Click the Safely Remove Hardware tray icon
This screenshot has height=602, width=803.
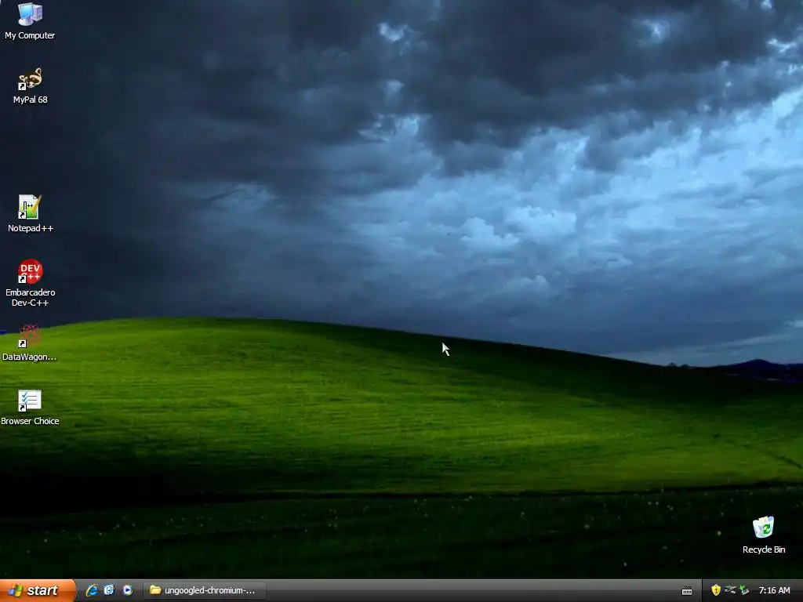coord(744,590)
